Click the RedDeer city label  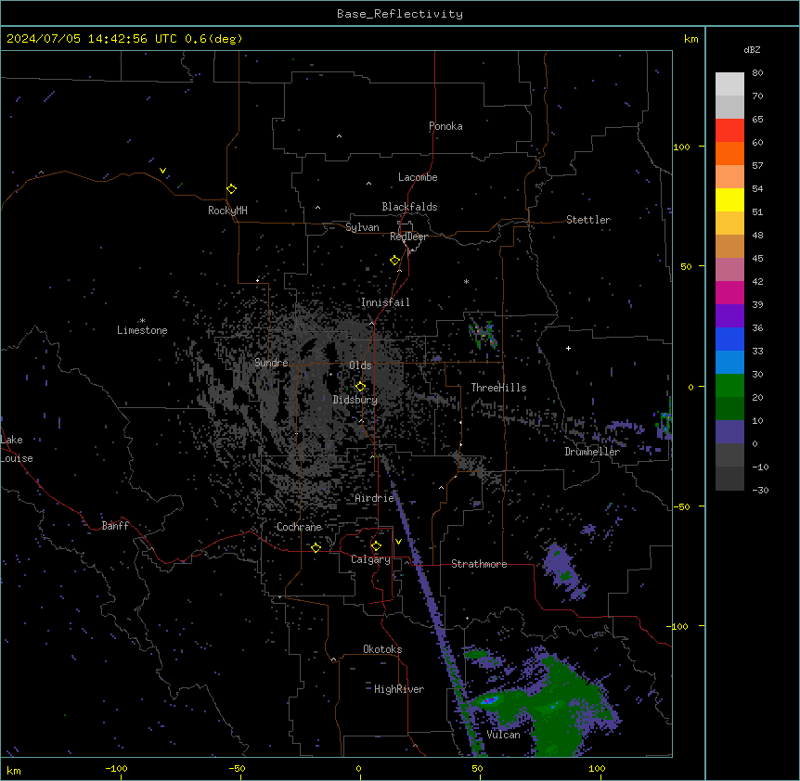pyautogui.click(x=408, y=237)
